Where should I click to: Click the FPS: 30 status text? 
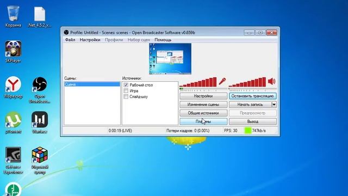click(x=231, y=131)
